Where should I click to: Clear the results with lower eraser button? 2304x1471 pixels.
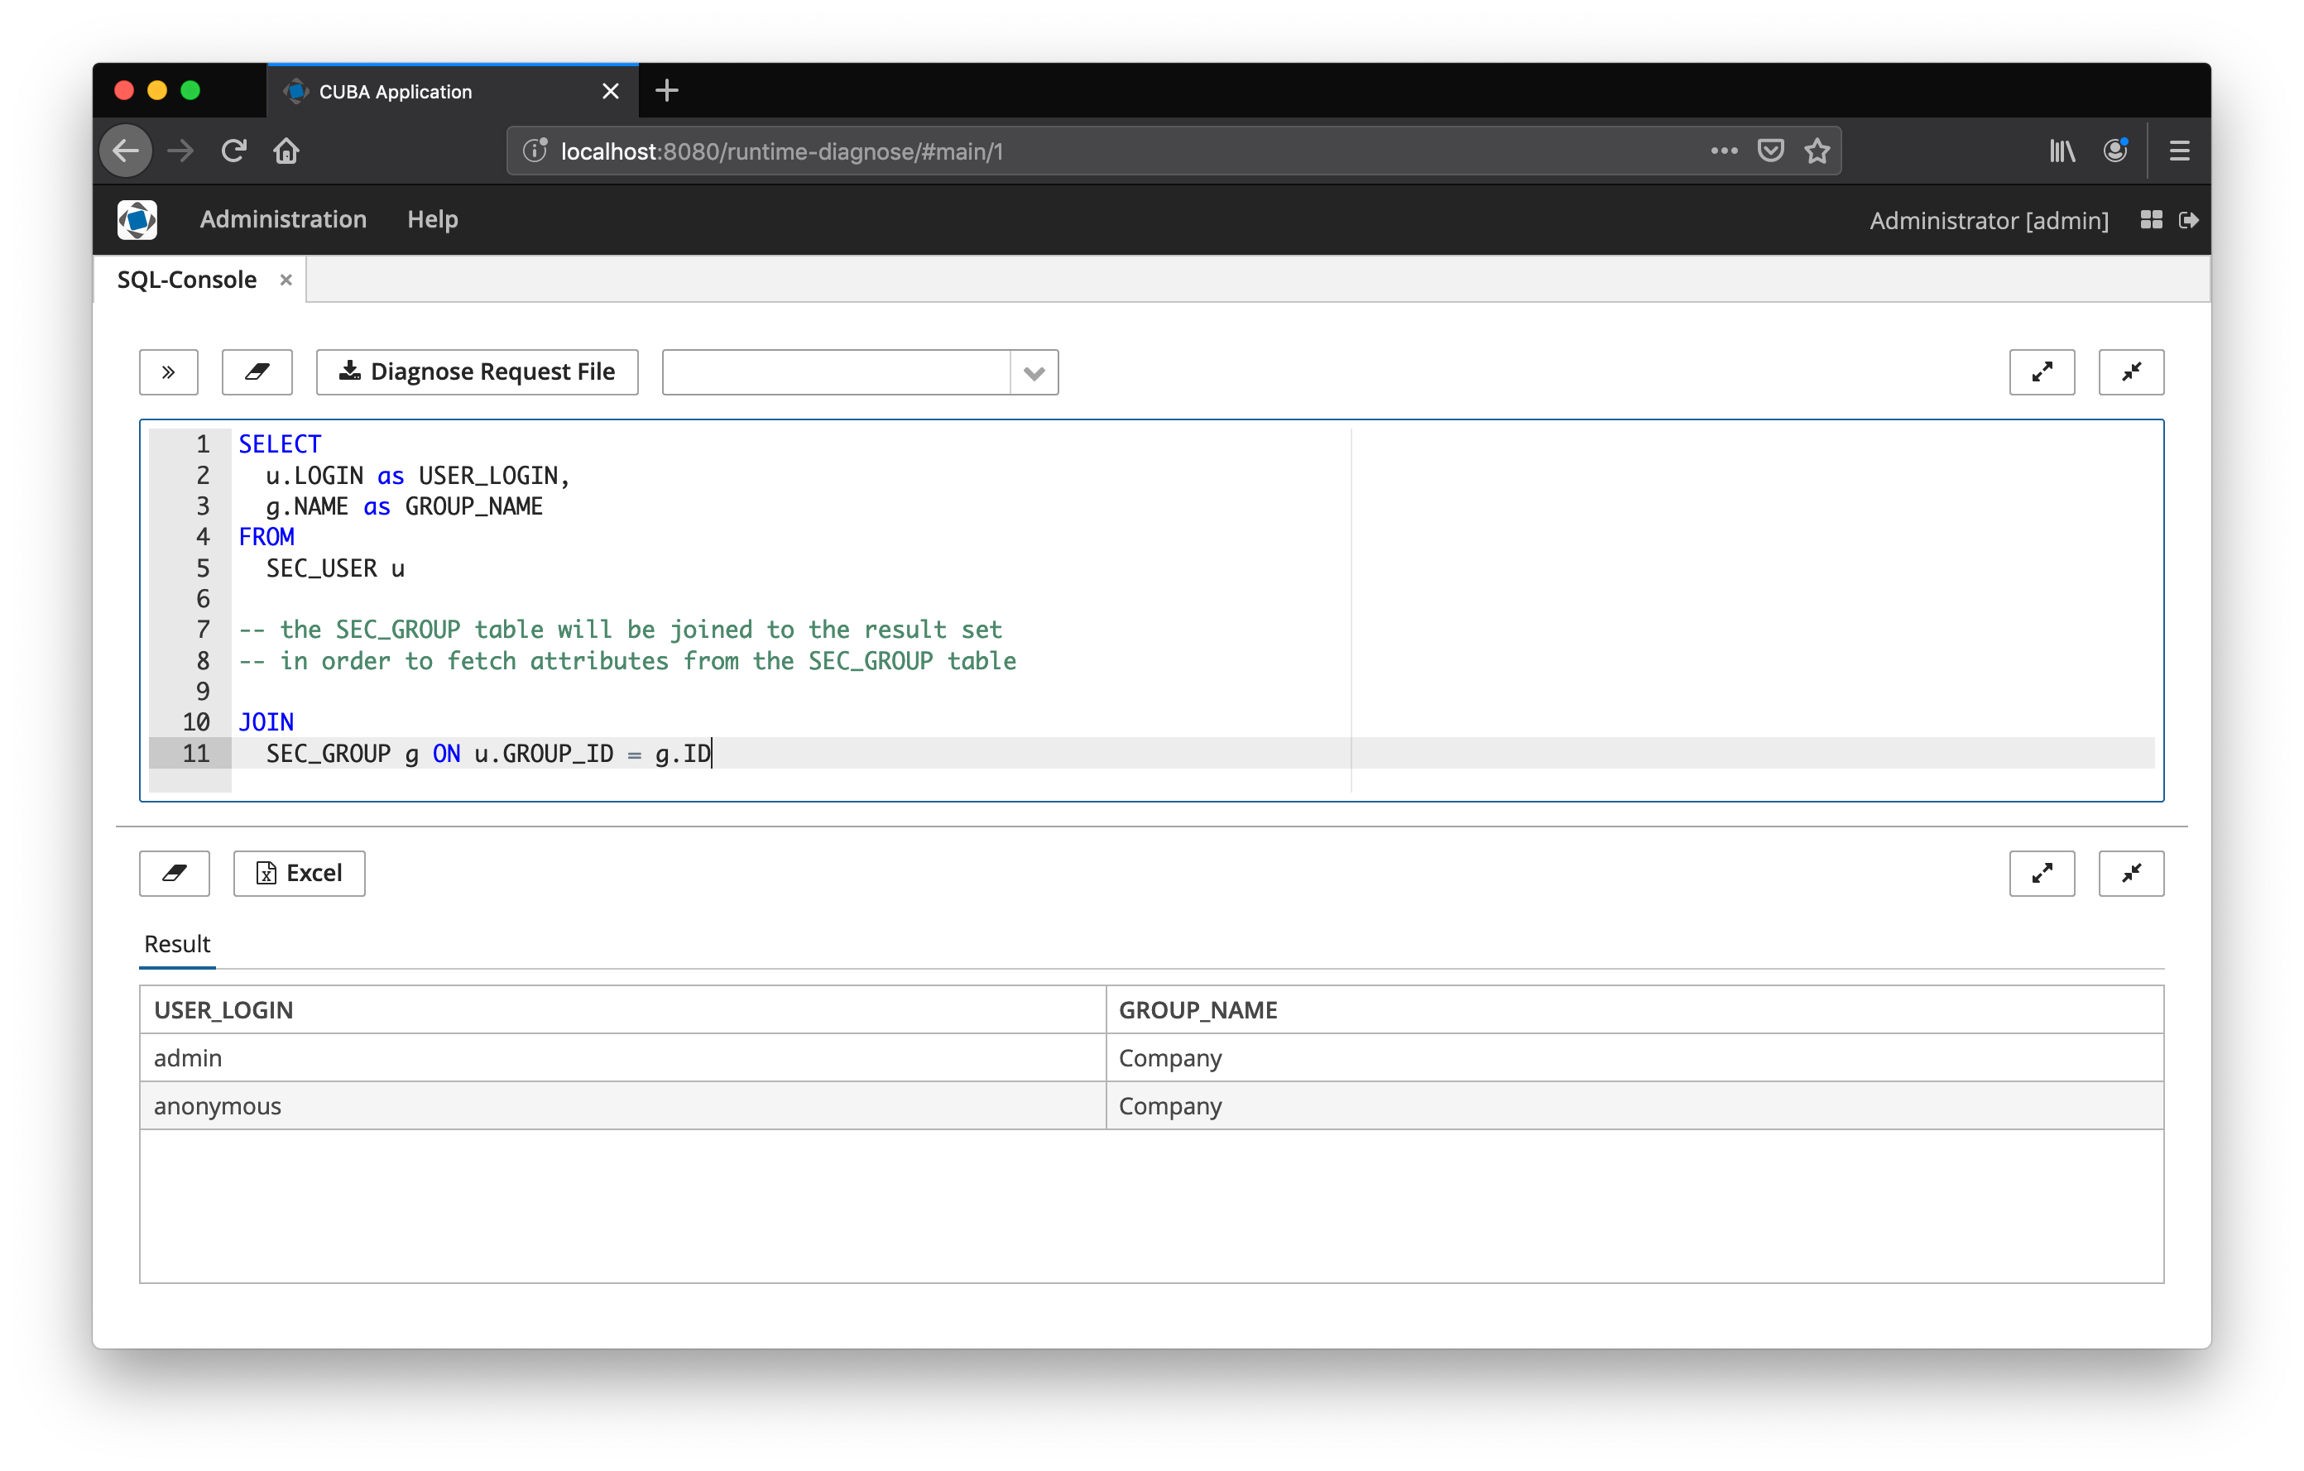[174, 873]
